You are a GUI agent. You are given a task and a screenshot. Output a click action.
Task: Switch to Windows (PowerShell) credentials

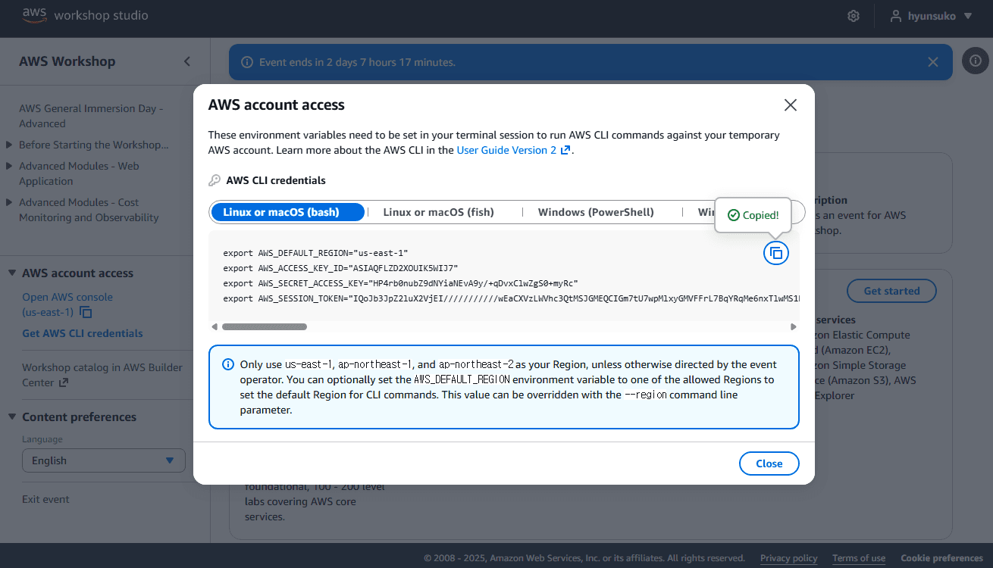click(595, 212)
